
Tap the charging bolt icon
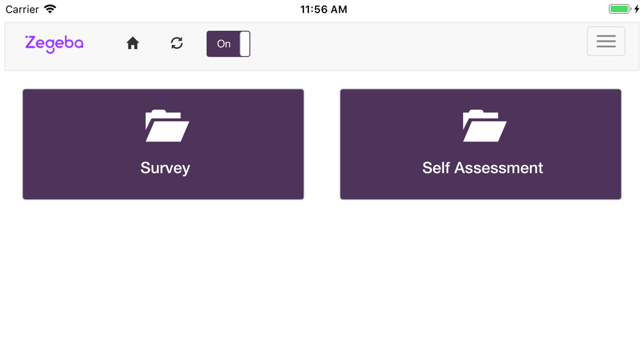pos(637,9)
